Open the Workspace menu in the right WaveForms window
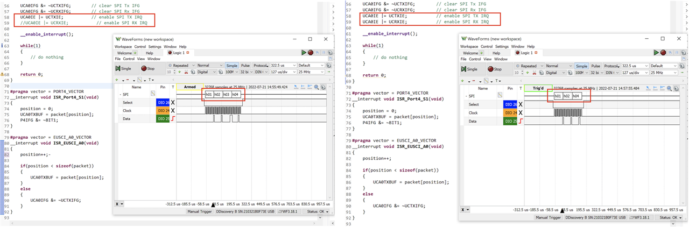 pos(469,46)
